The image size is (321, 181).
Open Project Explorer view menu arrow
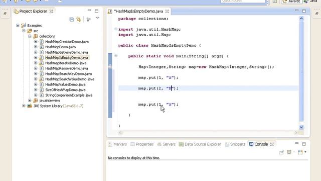(97, 18)
